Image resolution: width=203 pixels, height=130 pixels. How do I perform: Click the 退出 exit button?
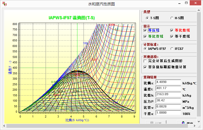coord(187,123)
